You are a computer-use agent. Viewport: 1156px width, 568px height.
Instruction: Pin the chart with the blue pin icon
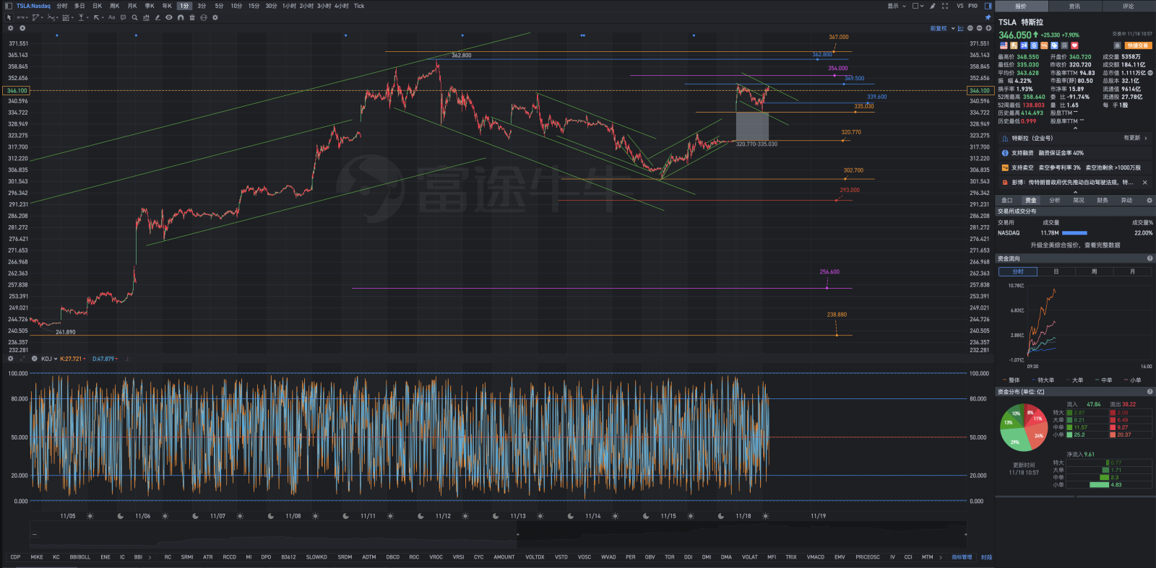(x=988, y=17)
